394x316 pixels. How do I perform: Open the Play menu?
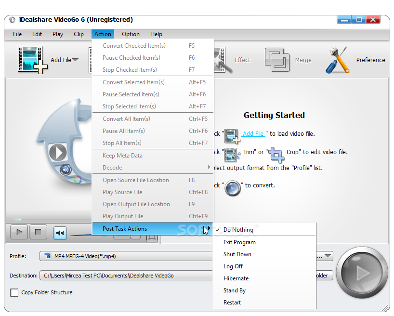coord(57,34)
